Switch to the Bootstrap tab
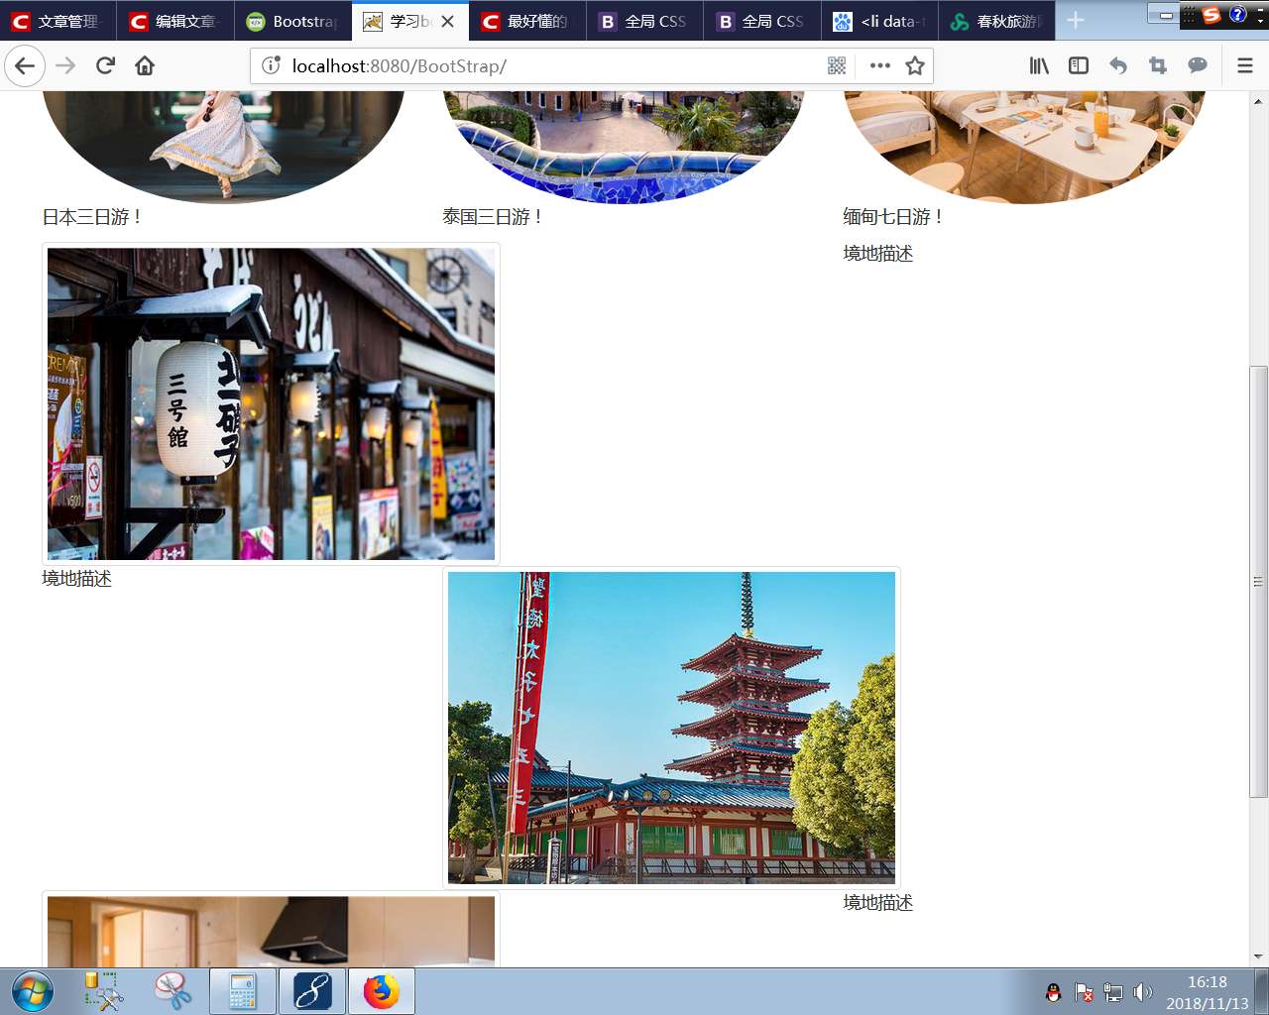1269x1015 pixels. pos(292,21)
